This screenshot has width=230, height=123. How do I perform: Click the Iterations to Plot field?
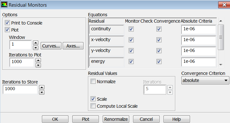pos(22,62)
